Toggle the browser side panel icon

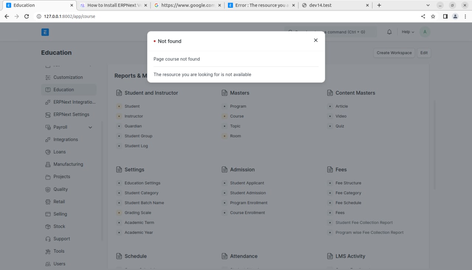click(445, 16)
